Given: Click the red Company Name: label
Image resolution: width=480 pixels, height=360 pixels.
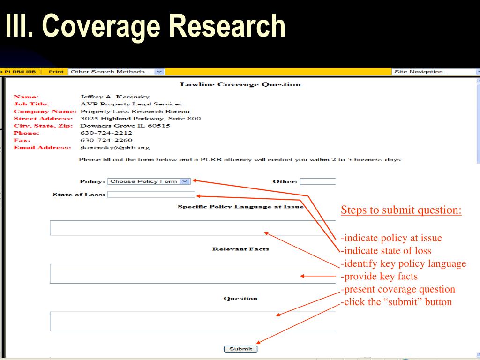Looking at the screenshot, I should [x=45, y=111].
